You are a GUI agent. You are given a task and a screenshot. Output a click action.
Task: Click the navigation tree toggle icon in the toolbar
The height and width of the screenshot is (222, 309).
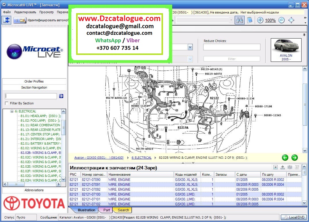coord(7,20)
